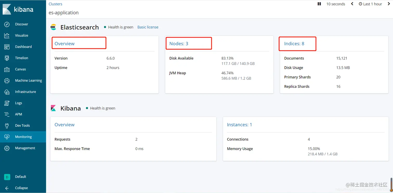Click the Dev Tools wrench icon
393x193 pixels.
(x=7, y=125)
